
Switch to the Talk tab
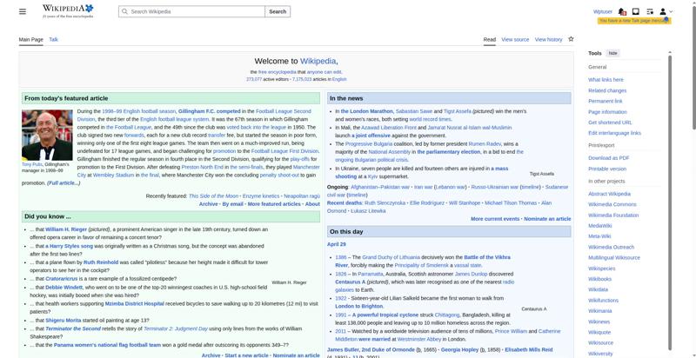coord(53,40)
